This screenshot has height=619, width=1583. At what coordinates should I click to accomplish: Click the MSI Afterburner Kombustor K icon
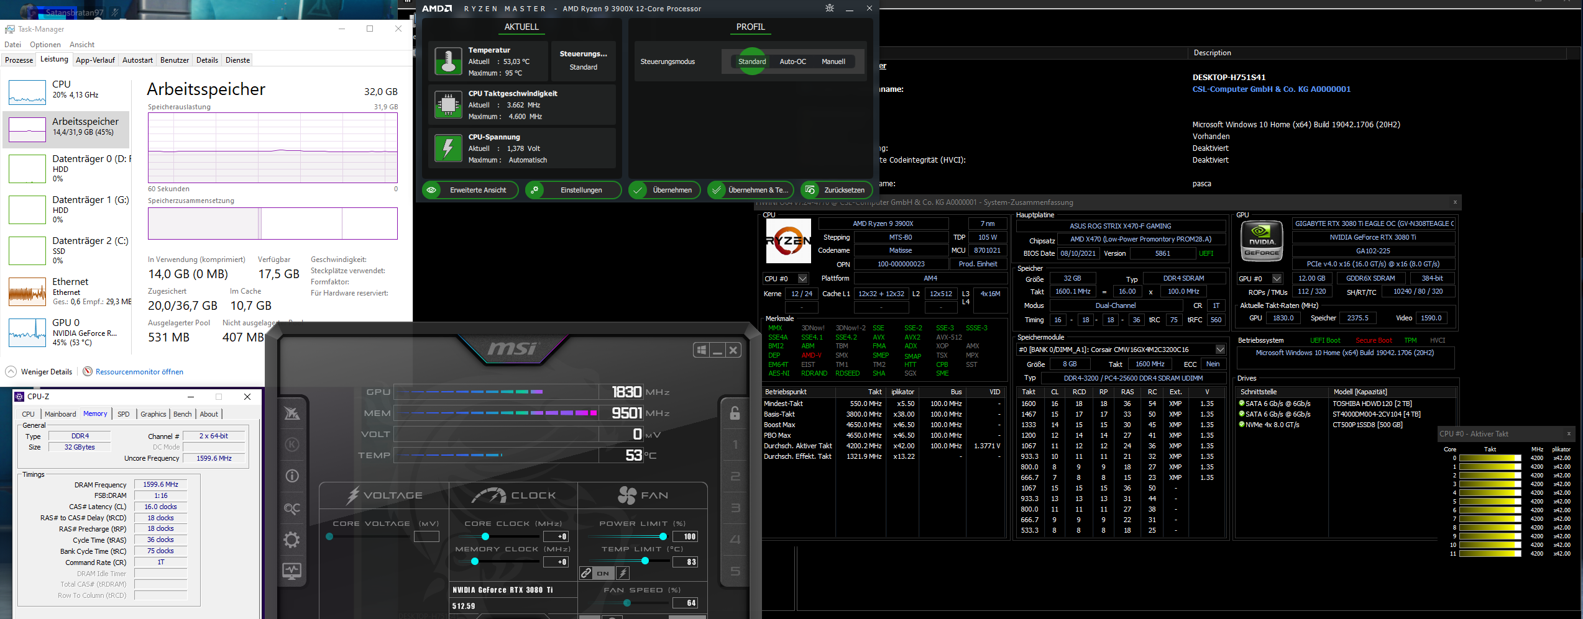pyautogui.click(x=291, y=445)
